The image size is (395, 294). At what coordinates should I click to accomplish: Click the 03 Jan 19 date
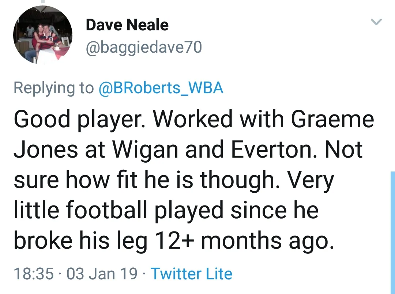(x=102, y=274)
